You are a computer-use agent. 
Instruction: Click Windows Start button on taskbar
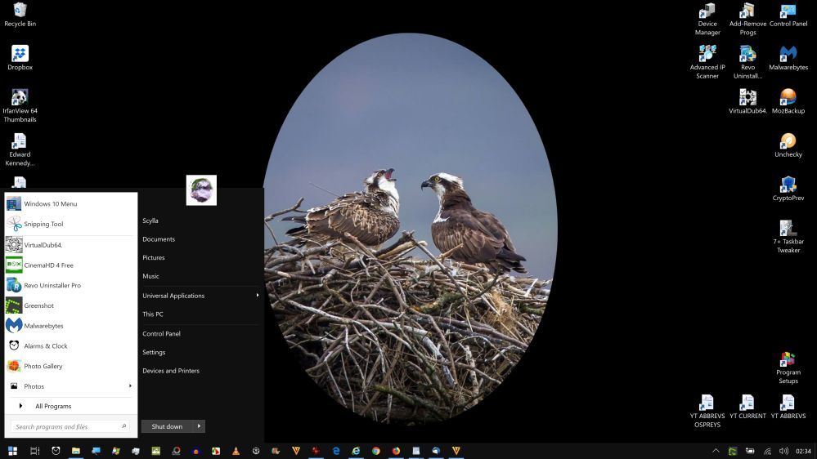12,451
